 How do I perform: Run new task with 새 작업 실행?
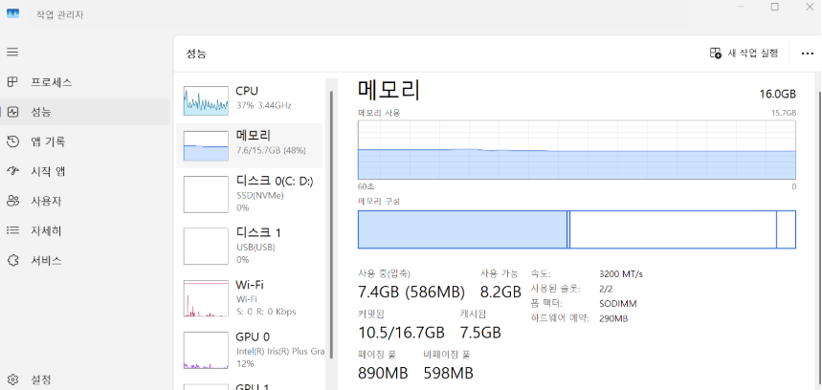pos(744,53)
